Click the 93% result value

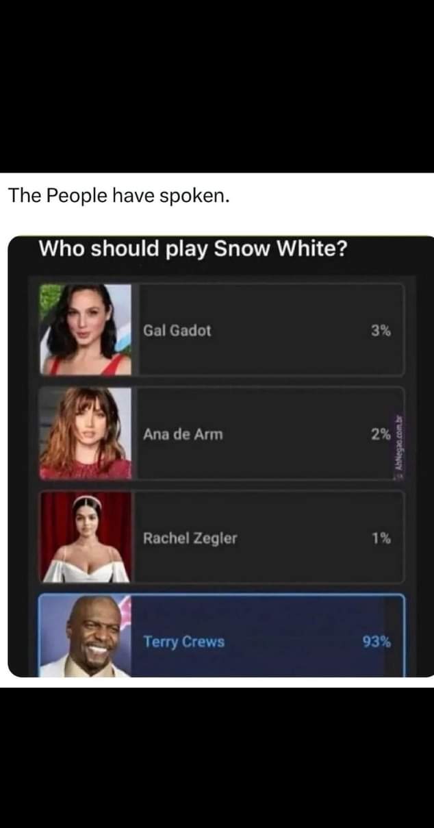377,642
